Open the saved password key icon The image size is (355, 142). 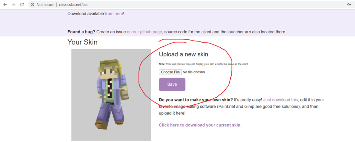(x=349, y=5)
